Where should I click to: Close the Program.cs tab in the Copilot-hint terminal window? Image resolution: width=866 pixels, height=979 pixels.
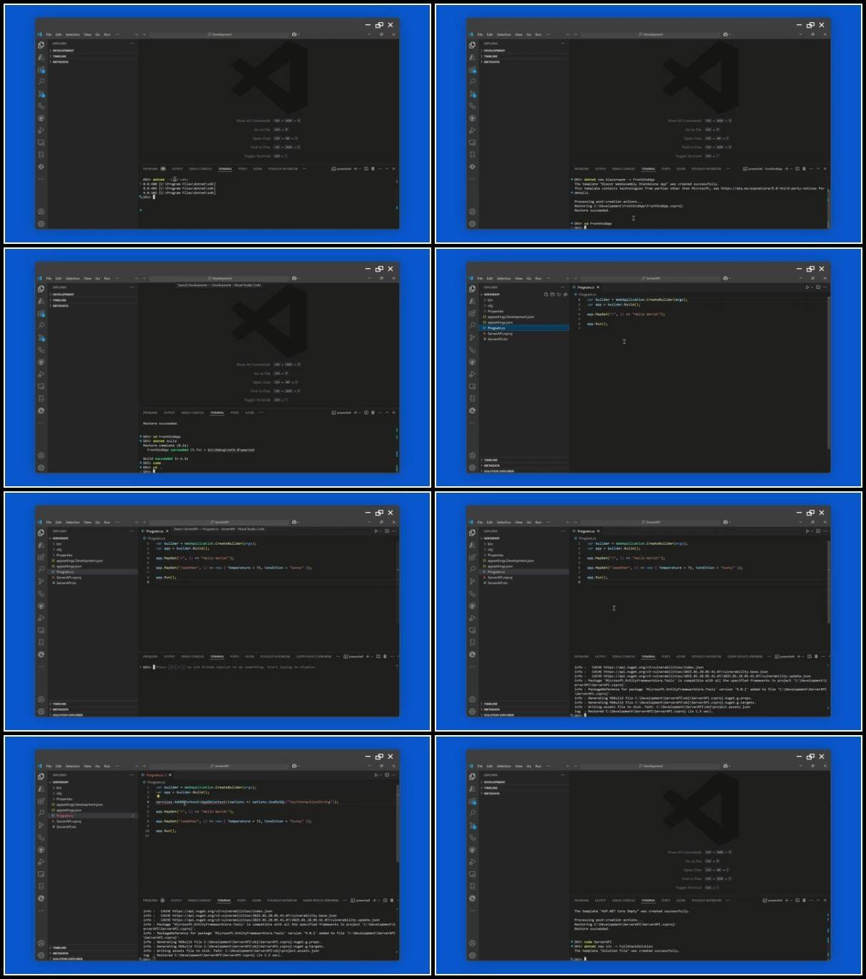tap(167, 531)
